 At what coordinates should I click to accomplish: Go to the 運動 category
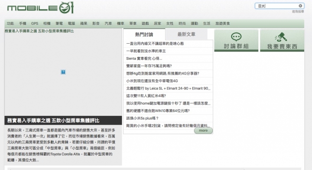[x=195, y=23]
